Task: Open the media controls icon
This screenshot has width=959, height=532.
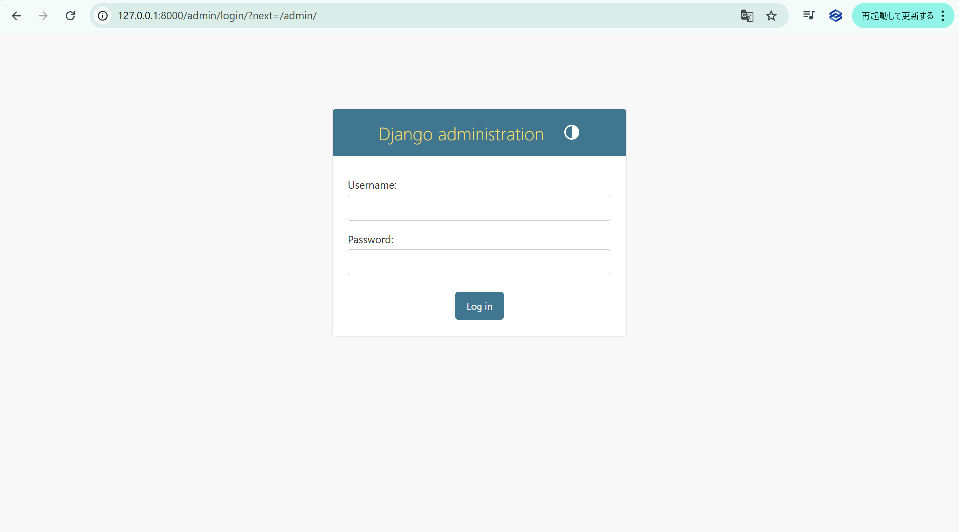Action: point(809,16)
